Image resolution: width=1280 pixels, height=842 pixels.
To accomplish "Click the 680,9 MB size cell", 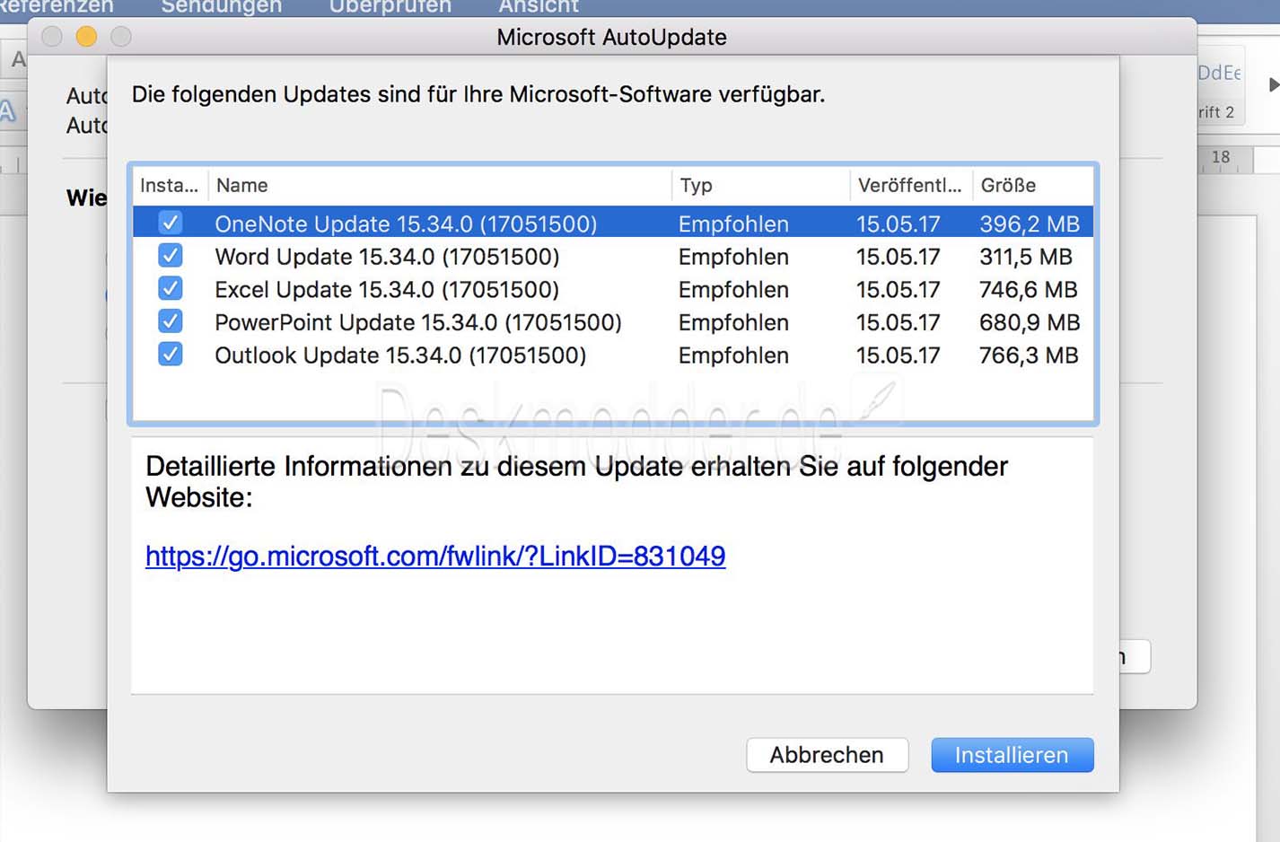I will tap(1030, 322).
